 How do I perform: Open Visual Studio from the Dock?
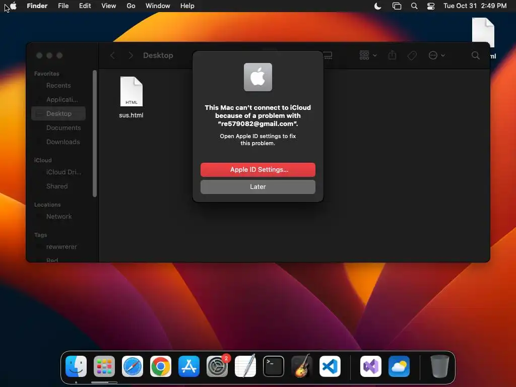tap(371, 366)
